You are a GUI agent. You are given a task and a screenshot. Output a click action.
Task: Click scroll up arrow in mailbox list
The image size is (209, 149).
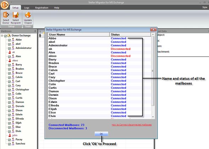153,34
